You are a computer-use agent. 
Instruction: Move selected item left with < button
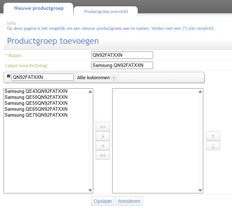(103, 145)
